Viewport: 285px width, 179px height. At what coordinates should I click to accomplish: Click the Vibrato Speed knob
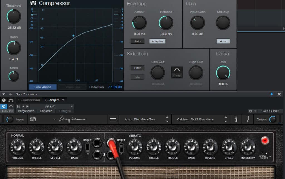[x=229, y=147]
